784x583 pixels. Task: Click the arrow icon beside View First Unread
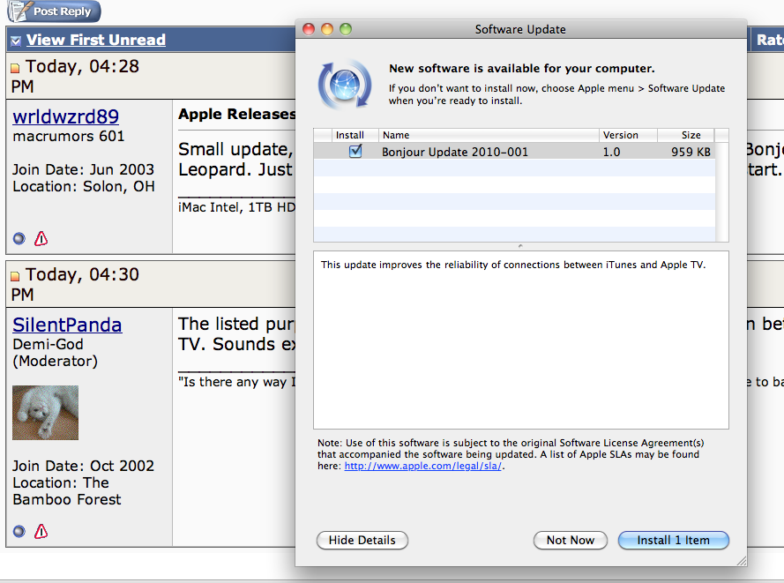pyautogui.click(x=16, y=41)
